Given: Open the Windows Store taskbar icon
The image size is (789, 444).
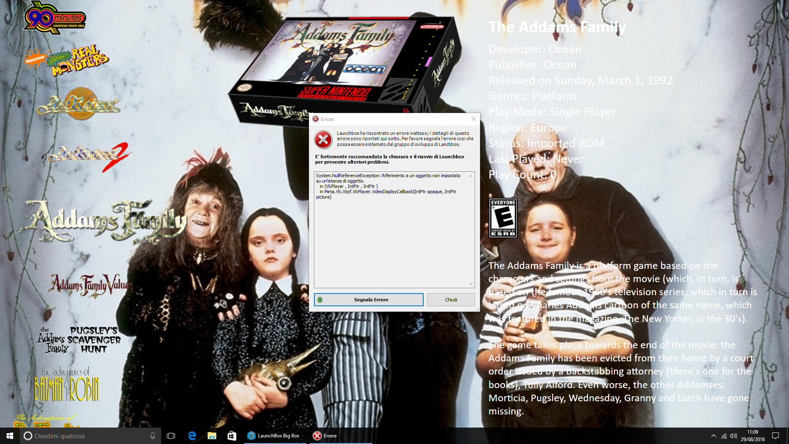Looking at the screenshot, I should tap(232, 436).
